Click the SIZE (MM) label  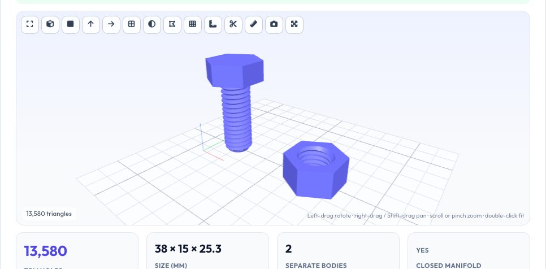coord(171,266)
